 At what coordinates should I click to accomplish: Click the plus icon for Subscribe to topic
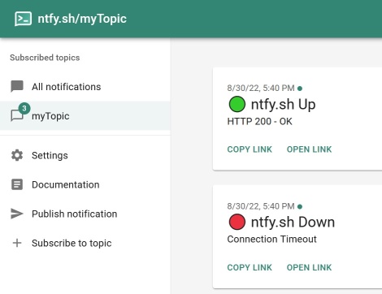point(17,243)
